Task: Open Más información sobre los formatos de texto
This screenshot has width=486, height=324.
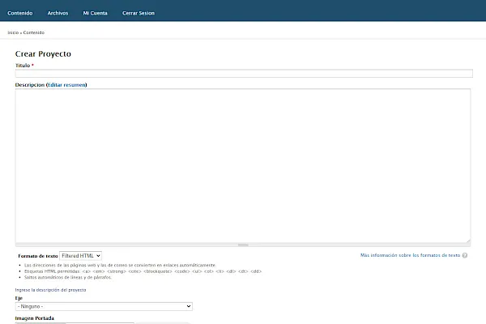Action: [410, 255]
